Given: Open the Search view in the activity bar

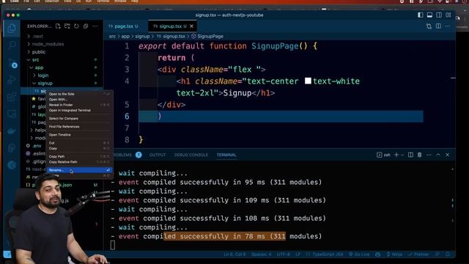Looking at the screenshot, I should pos(12,45).
